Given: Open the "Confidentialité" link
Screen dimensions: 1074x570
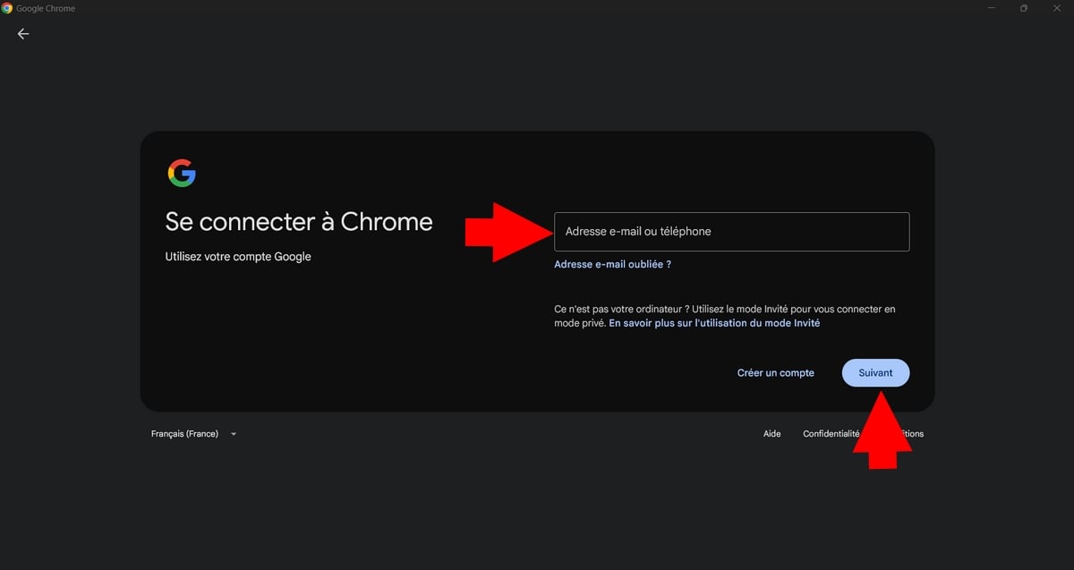Looking at the screenshot, I should [831, 434].
